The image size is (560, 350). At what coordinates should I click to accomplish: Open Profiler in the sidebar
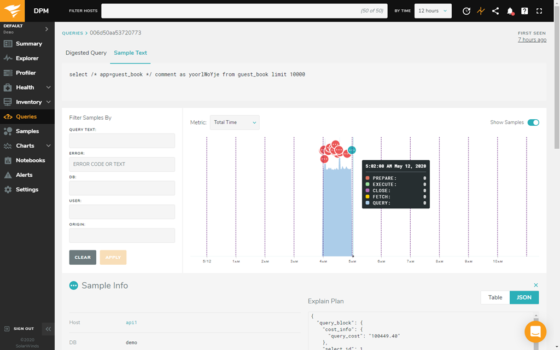click(26, 73)
